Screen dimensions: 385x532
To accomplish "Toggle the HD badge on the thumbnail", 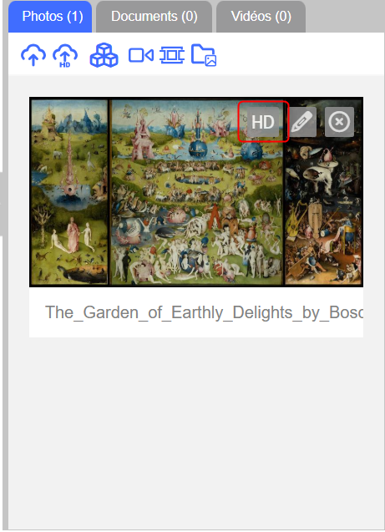I will (x=263, y=122).
